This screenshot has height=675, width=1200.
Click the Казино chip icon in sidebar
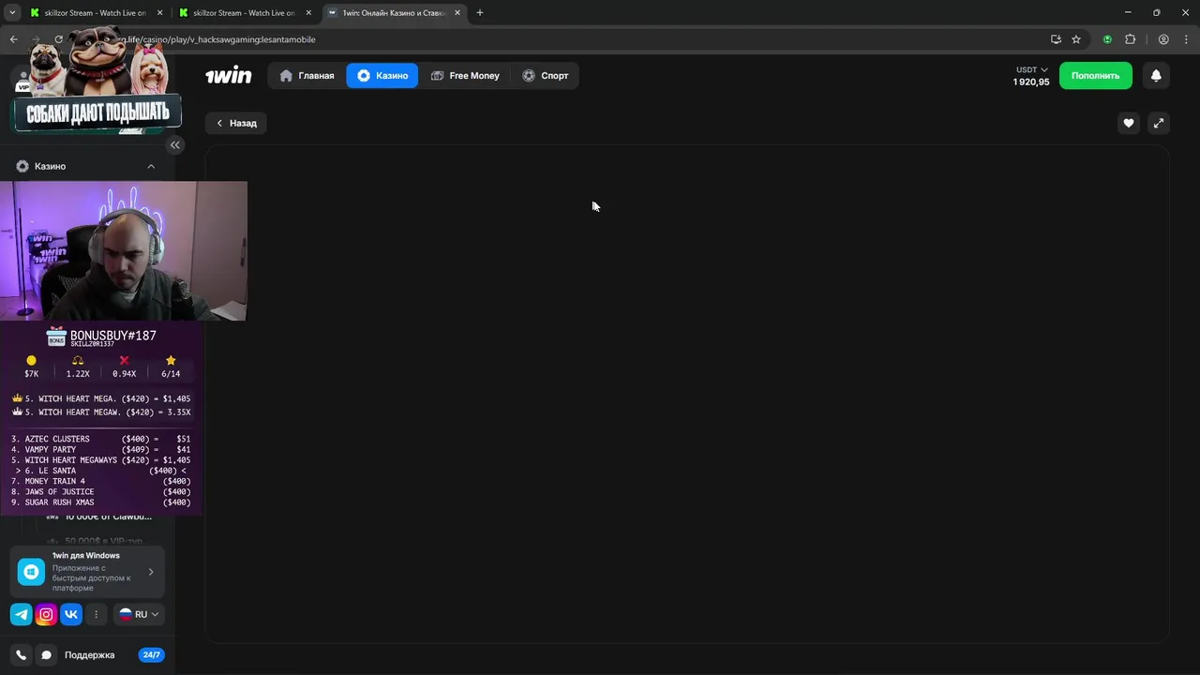pyautogui.click(x=22, y=166)
